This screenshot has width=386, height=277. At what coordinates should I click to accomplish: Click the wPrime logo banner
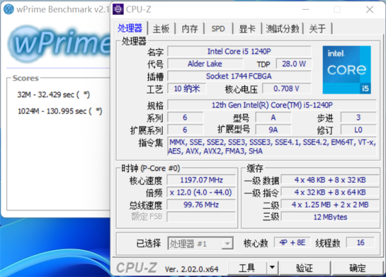pyautogui.click(x=60, y=44)
